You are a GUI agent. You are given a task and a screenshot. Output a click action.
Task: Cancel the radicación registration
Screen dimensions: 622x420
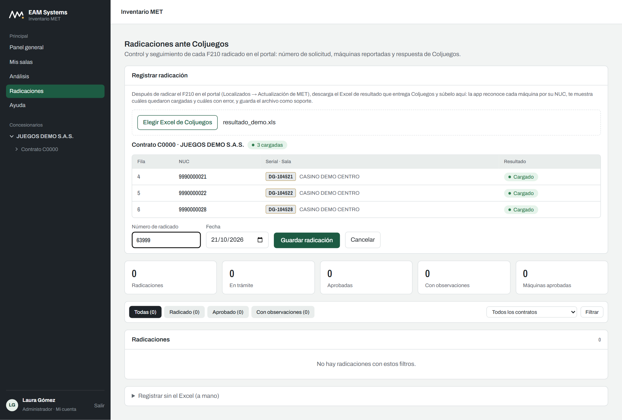point(363,240)
